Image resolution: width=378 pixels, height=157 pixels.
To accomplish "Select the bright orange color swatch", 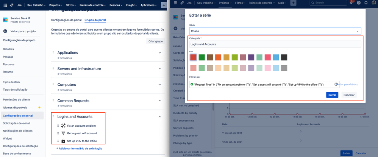I will click(x=218, y=57).
